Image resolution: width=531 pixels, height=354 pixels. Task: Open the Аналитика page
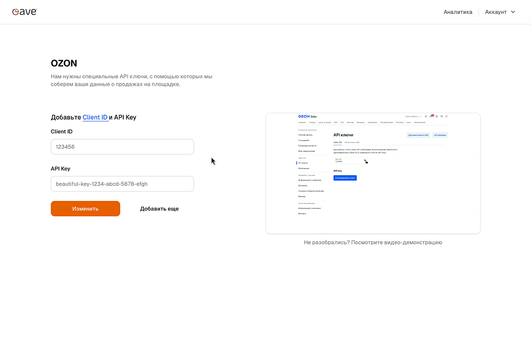point(458,12)
